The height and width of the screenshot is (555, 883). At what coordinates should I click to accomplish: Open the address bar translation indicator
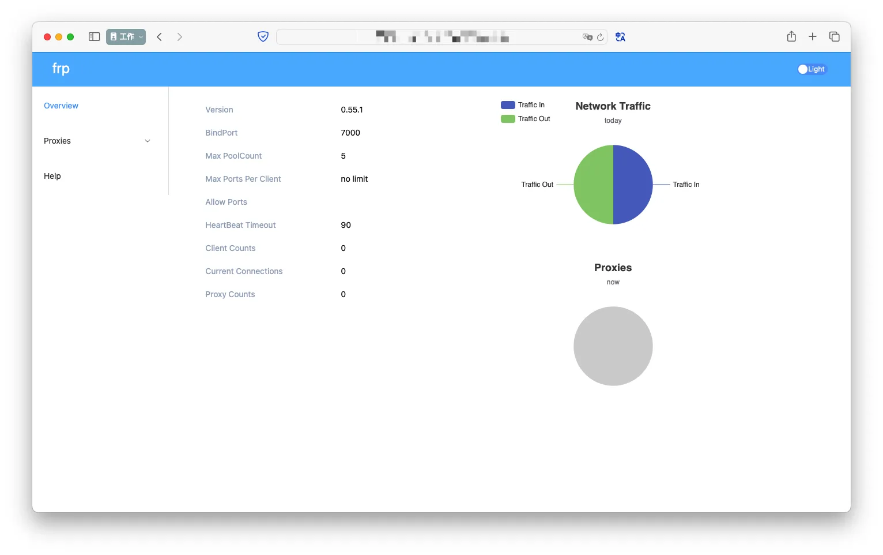(x=587, y=37)
